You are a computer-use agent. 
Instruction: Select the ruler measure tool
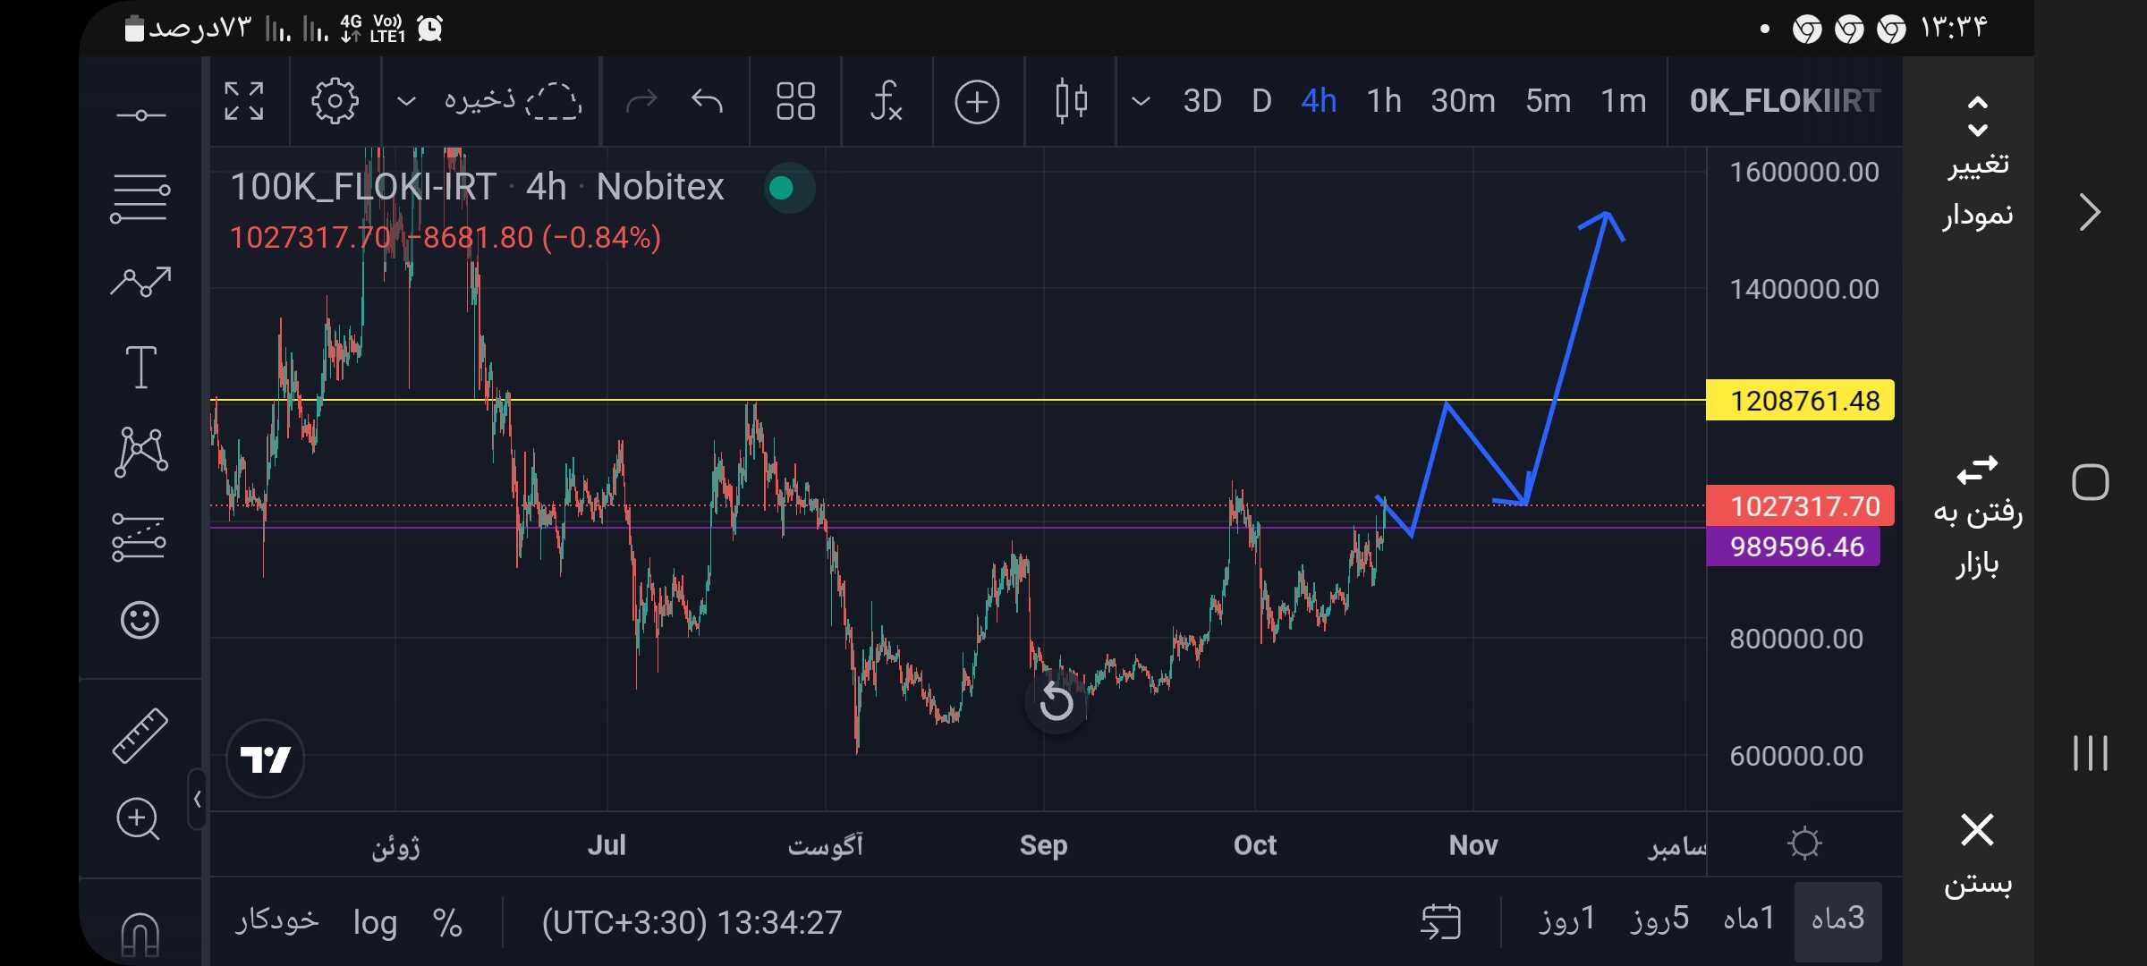click(140, 736)
